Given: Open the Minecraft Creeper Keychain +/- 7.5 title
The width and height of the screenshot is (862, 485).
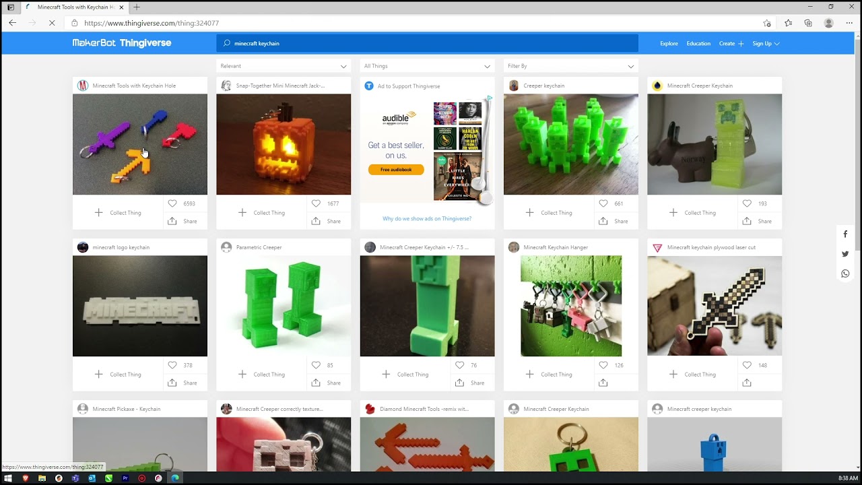Looking at the screenshot, I should [424, 247].
